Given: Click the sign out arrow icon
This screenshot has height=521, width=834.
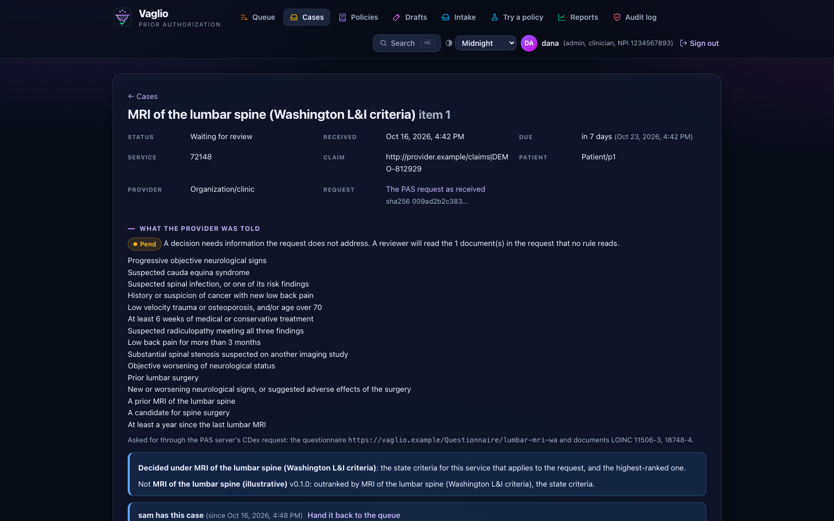Looking at the screenshot, I should pyautogui.click(x=683, y=43).
